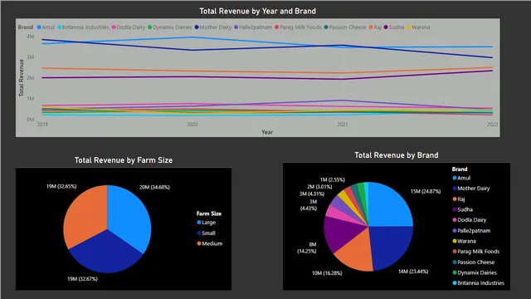Screen dimensions: 531x299
Task: Select Passion Cheese in line chart legend
Action: click(345, 27)
